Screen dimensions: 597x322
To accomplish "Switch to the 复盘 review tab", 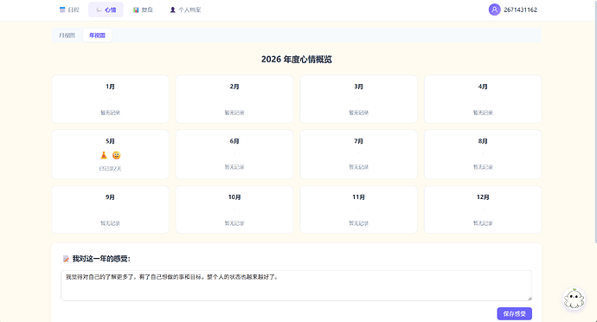I will pos(143,10).
